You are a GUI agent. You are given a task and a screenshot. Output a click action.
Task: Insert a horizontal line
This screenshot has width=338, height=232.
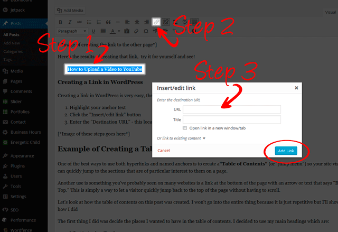[x=118, y=22]
